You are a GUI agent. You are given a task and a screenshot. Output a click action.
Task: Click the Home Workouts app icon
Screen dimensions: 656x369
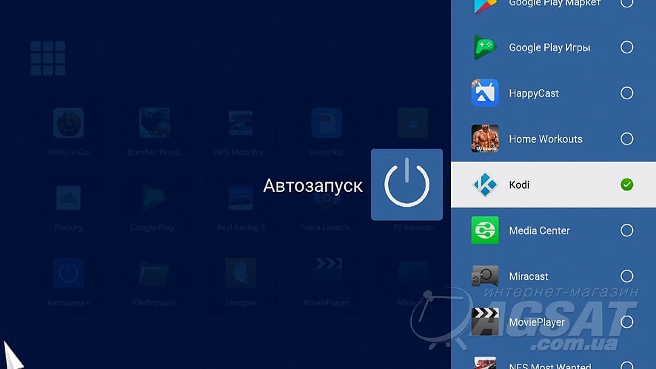coord(485,139)
